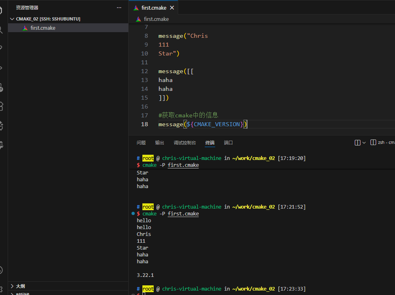The width and height of the screenshot is (395, 295).
Task: Open the 资源管理器 more actions (...) menu
Action: click(119, 8)
